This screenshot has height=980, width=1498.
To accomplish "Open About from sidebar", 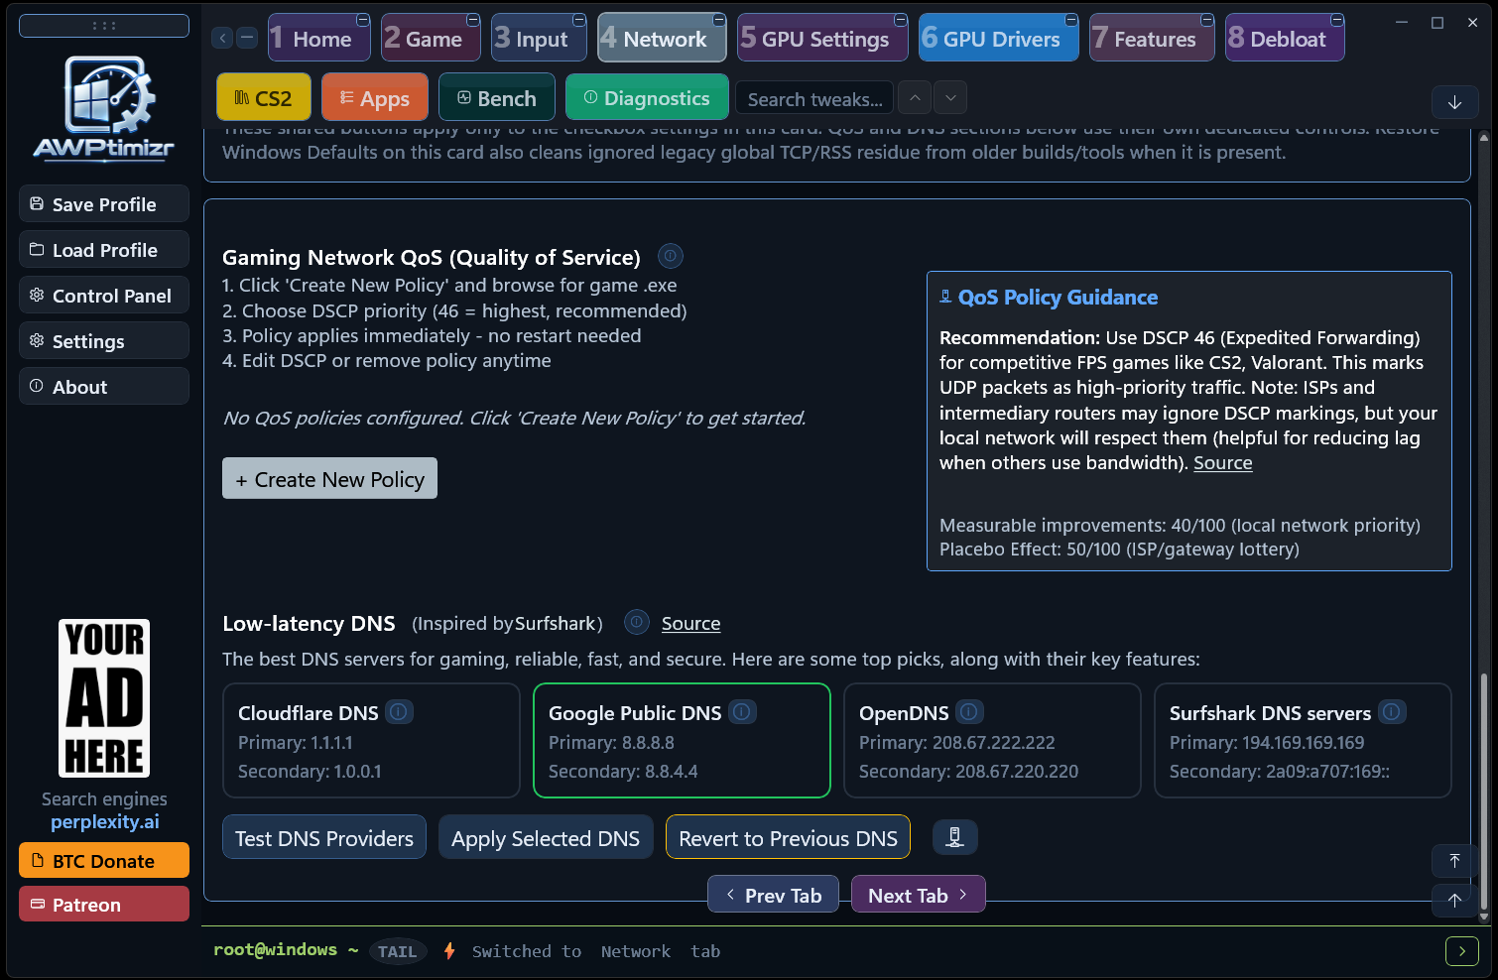I will point(104,386).
